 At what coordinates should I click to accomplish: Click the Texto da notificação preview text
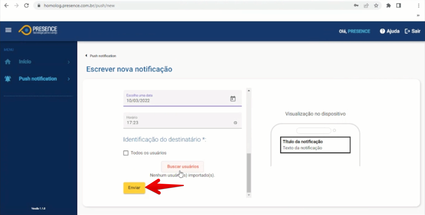click(302, 148)
